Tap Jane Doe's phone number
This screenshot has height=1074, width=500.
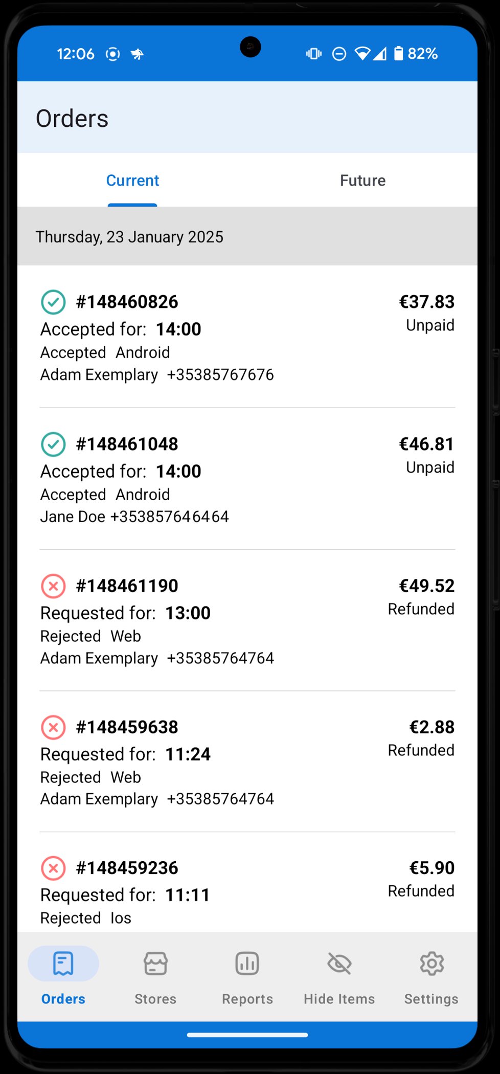pos(170,517)
